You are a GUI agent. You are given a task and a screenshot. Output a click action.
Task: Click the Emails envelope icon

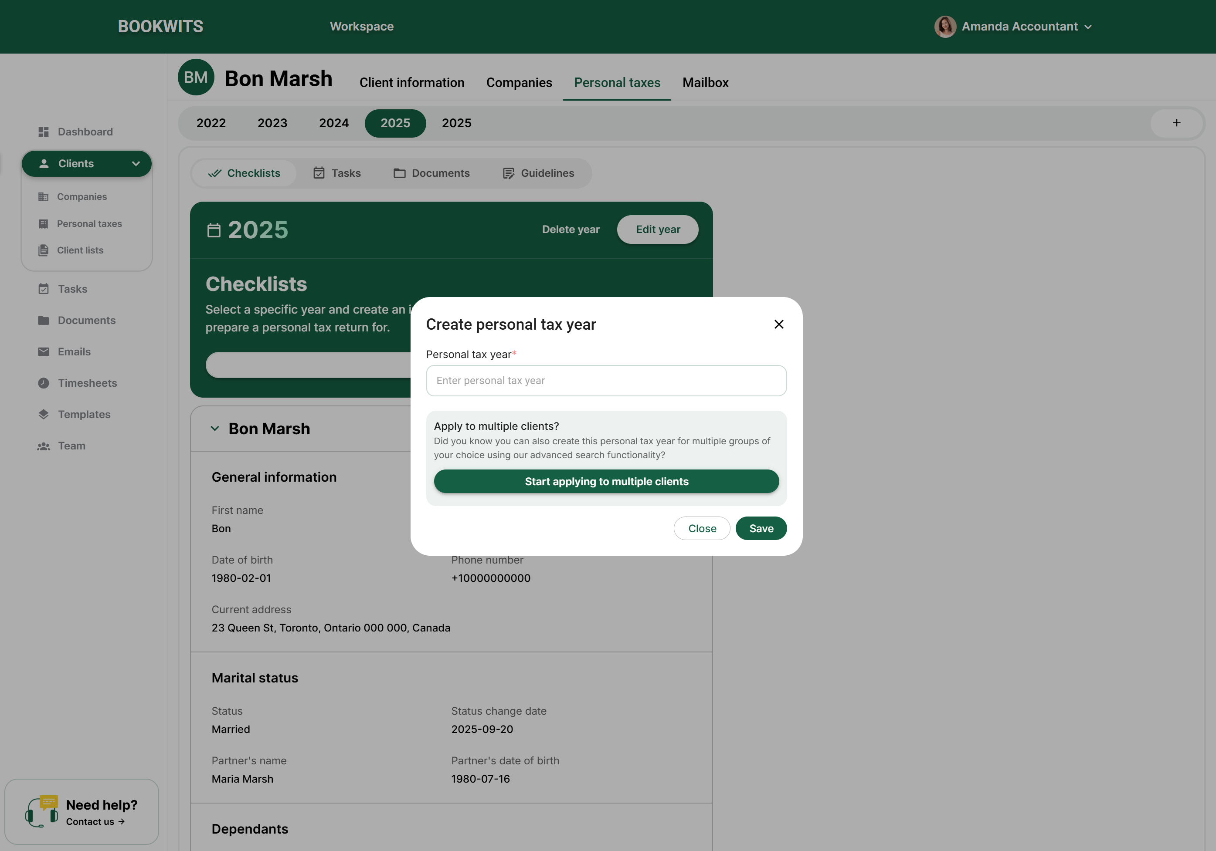pyautogui.click(x=44, y=352)
